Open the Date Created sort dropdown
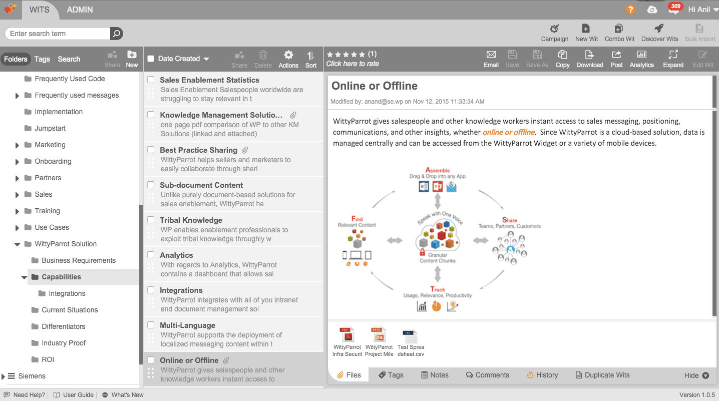The height and width of the screenshot is (401, 719). (183, 59)
